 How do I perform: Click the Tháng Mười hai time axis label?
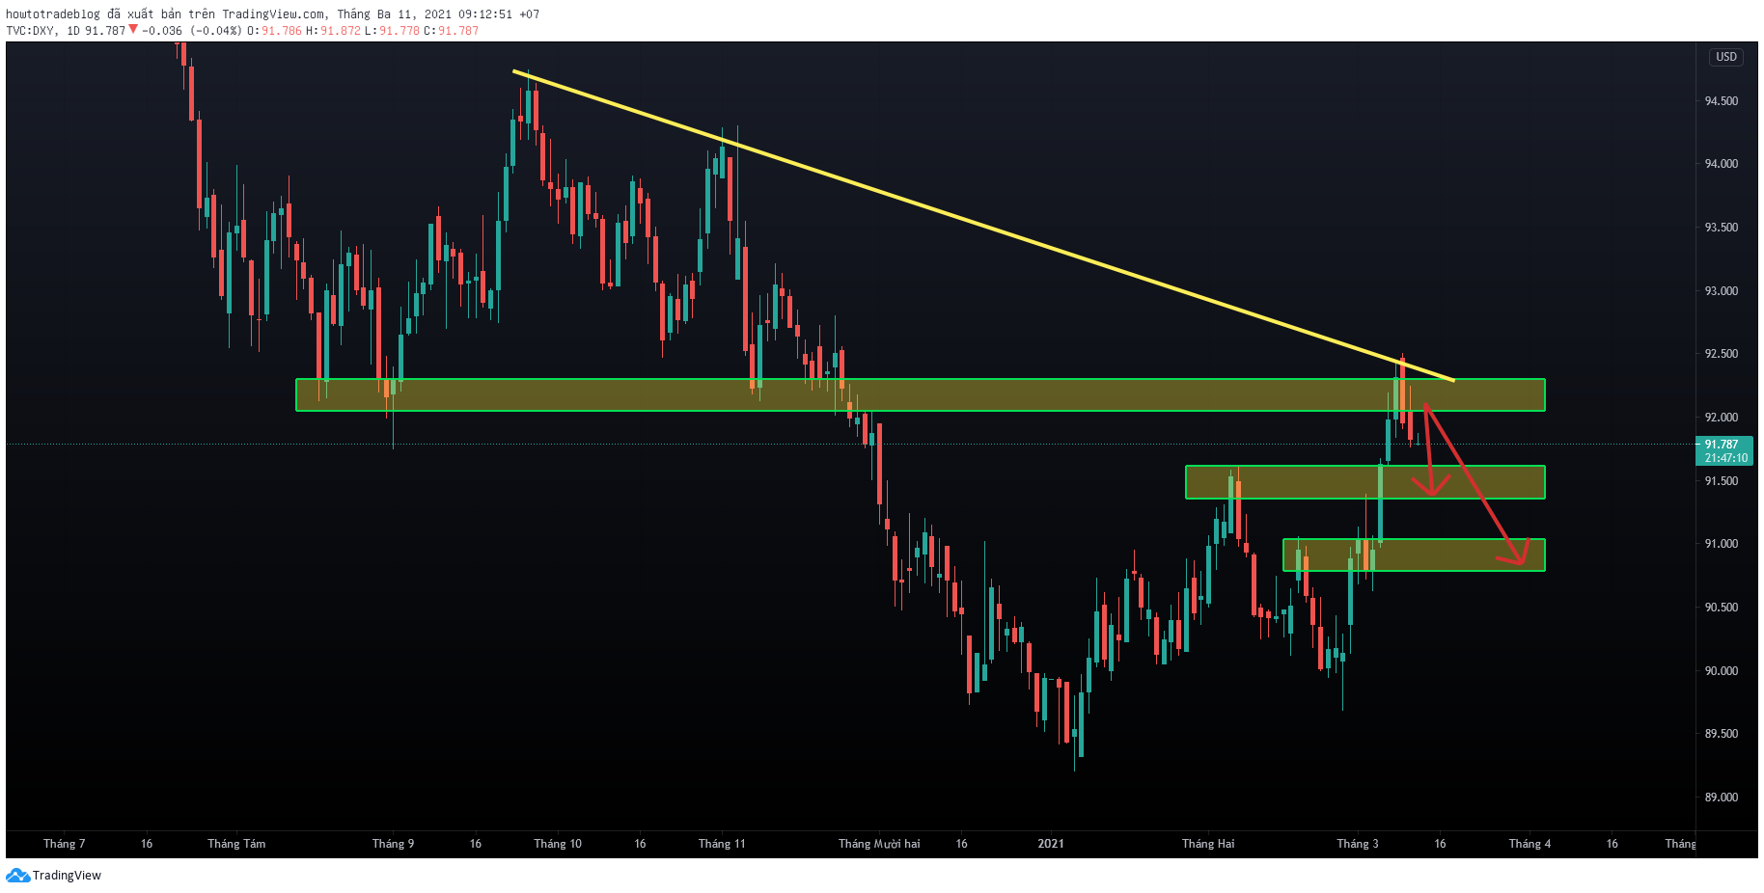point(879,844)
